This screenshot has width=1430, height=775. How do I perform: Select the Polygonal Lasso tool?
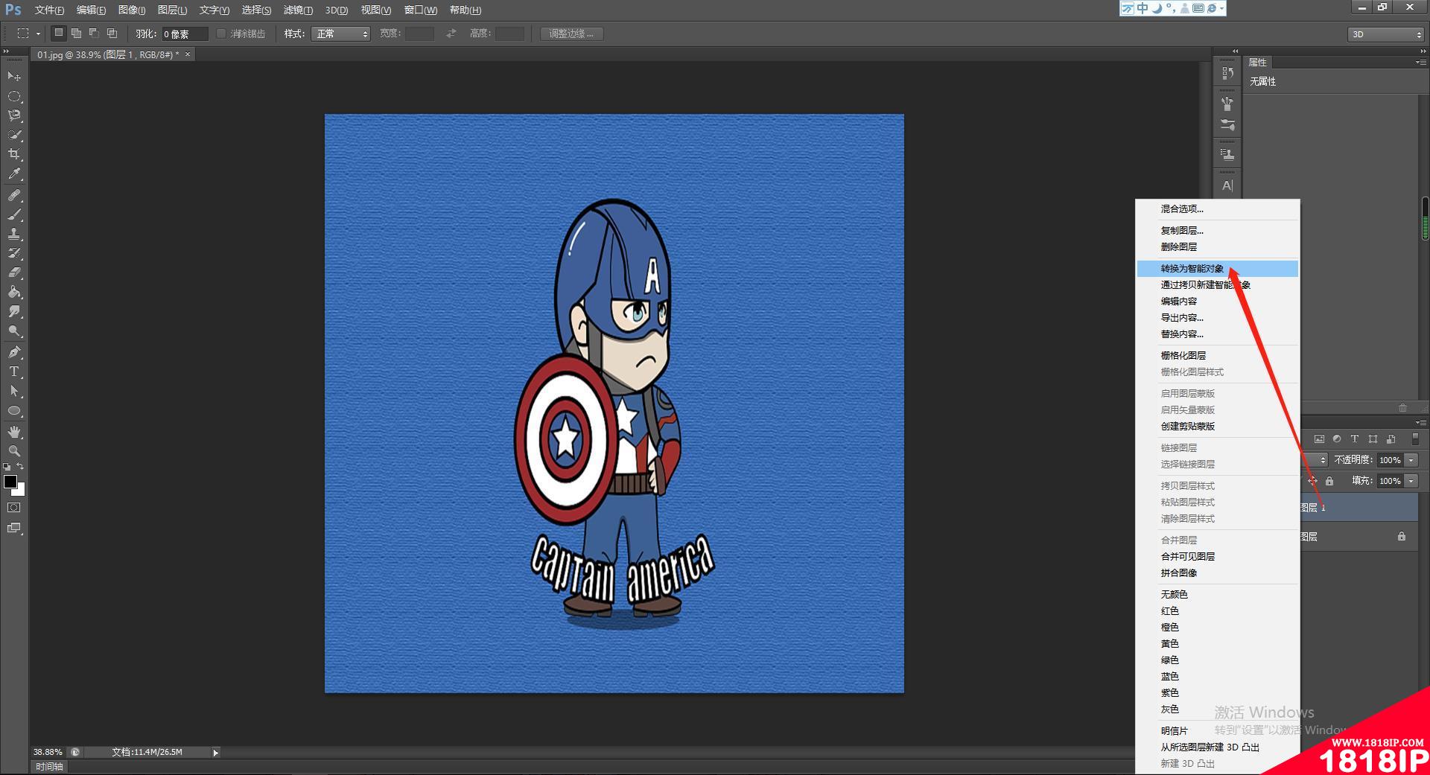14,115
